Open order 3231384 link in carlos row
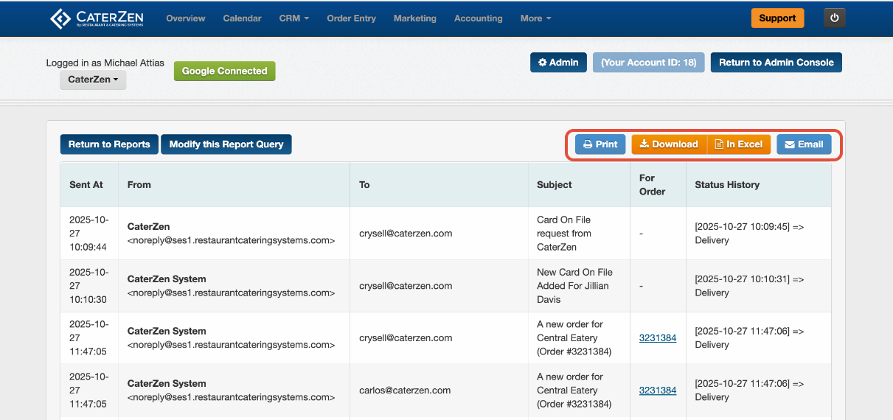Screen dimensions: 893x420 (x=658, y=391)
